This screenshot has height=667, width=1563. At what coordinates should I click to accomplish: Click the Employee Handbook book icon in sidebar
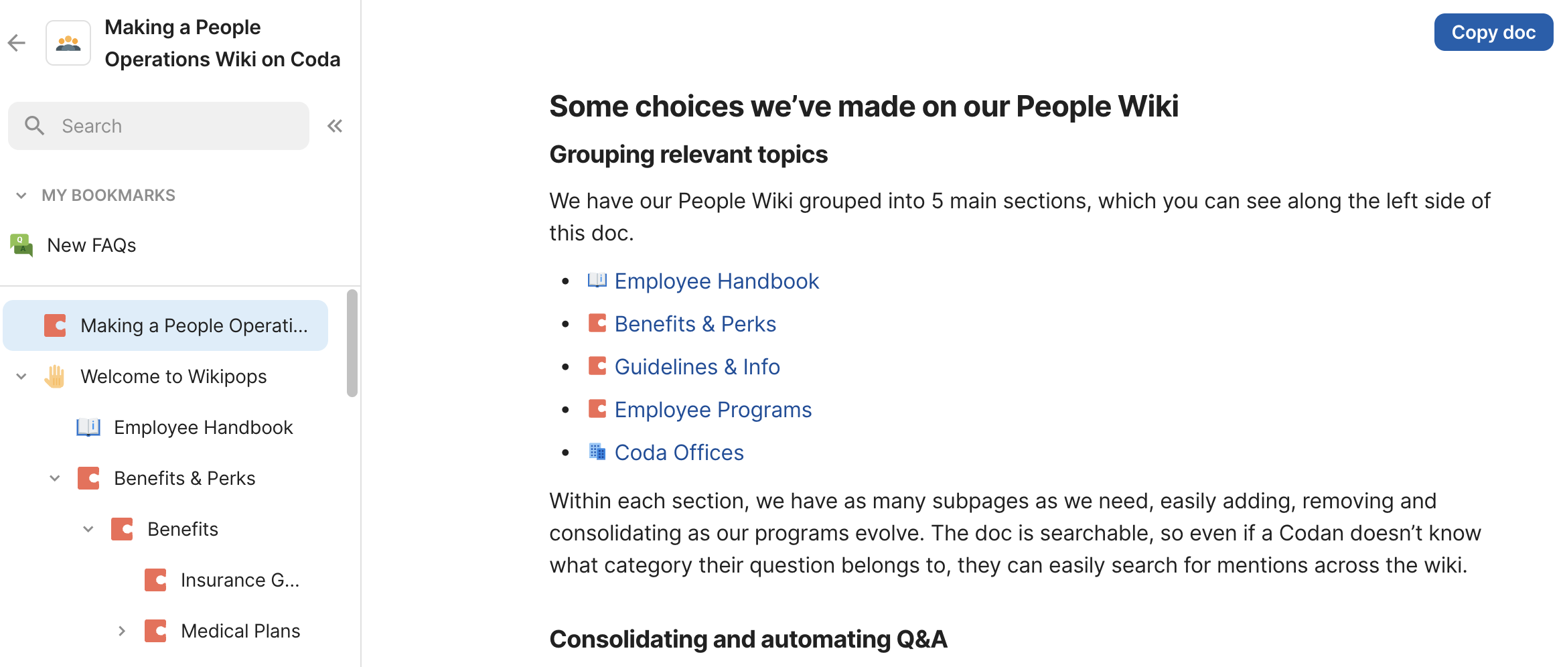click(88, 427)
